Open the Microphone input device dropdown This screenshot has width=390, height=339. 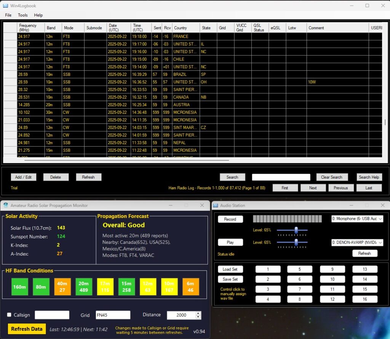[x=357, y=219]
